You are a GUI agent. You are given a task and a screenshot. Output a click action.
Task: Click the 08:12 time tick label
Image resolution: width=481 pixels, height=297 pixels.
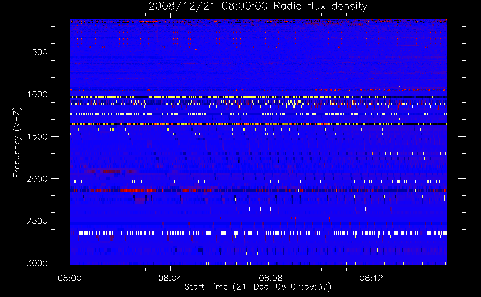[x=371, y=278]
